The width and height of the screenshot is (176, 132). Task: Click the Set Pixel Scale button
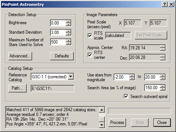(x=151, y=35)
